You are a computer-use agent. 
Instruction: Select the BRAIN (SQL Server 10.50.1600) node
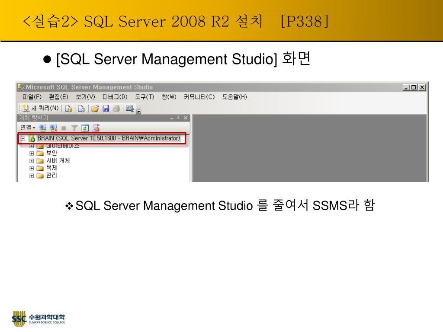pos(109,138)
